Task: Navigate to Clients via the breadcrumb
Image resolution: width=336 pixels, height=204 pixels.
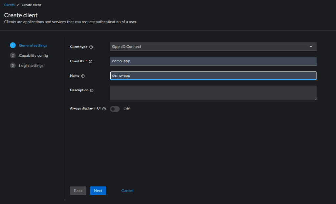Action: pos(9,5)
